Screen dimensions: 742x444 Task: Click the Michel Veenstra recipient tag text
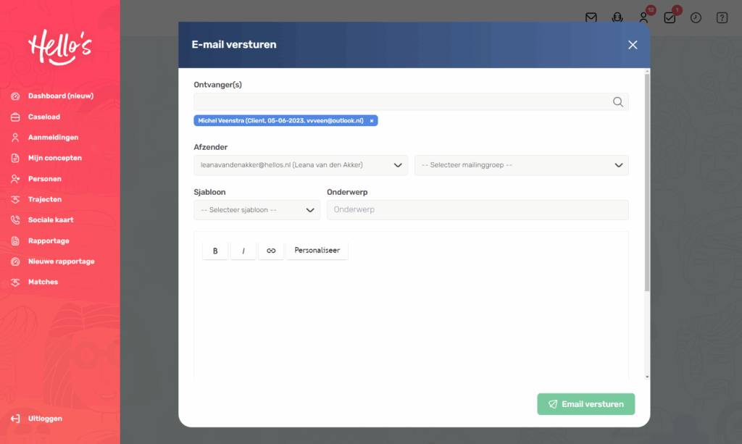point(280,121)
